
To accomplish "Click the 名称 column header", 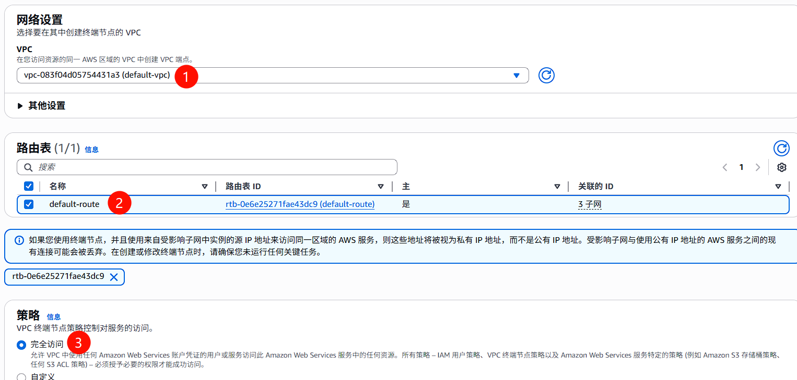I will (57, 186).
